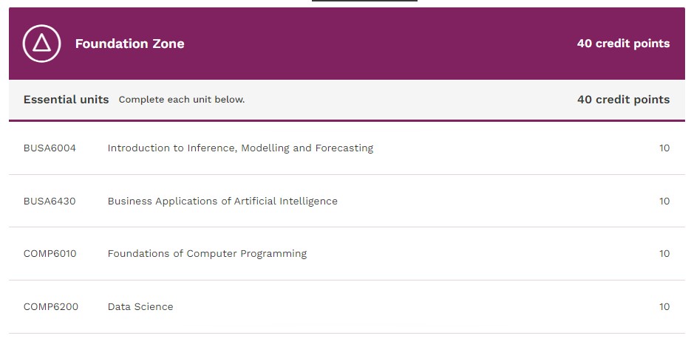Screen dimensions: 691x358
Task: Open the COMP6010 unit code
Action: tap(50, 254)
